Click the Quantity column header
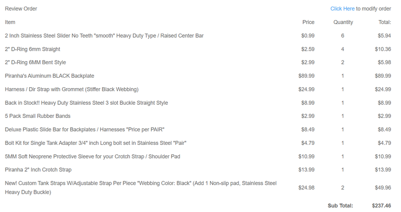 [x=343, y=22]
